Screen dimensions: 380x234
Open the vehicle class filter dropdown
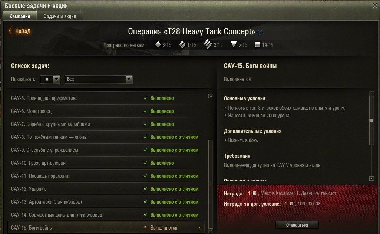(x=50, y=79)
